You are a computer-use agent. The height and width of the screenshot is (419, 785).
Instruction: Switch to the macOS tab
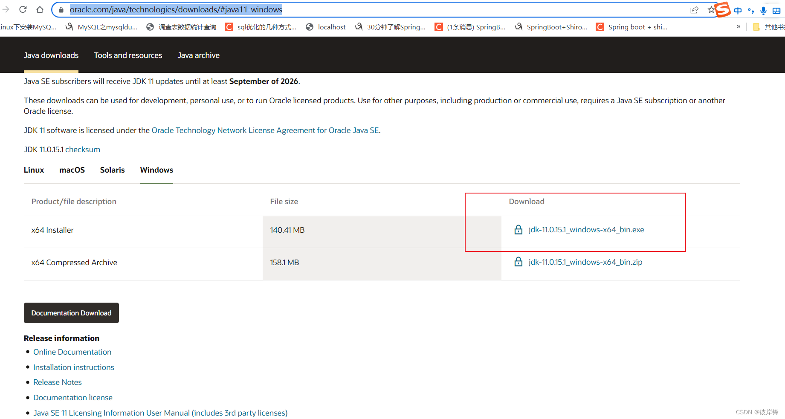(x=72, y=170)
